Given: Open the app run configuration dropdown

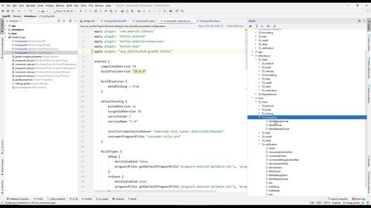Looking at the screenshot, I should (x=43, y=11).
